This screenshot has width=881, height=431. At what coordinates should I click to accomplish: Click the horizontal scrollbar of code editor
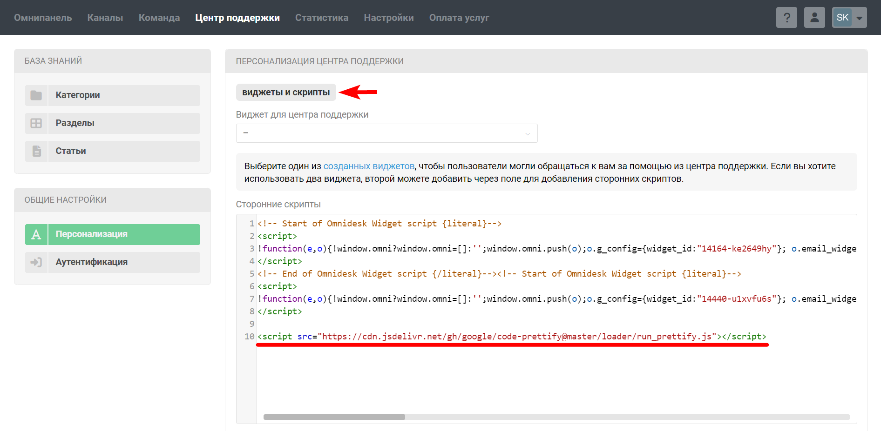(334, 417)
